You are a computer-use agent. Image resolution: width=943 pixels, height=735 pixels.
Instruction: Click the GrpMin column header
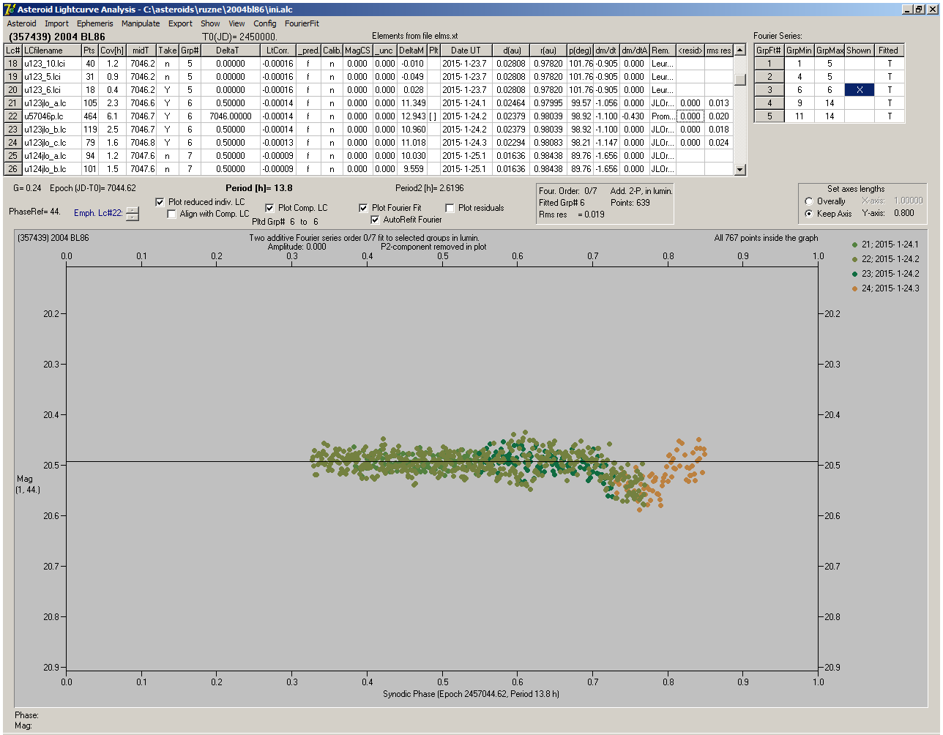point(799,51)
